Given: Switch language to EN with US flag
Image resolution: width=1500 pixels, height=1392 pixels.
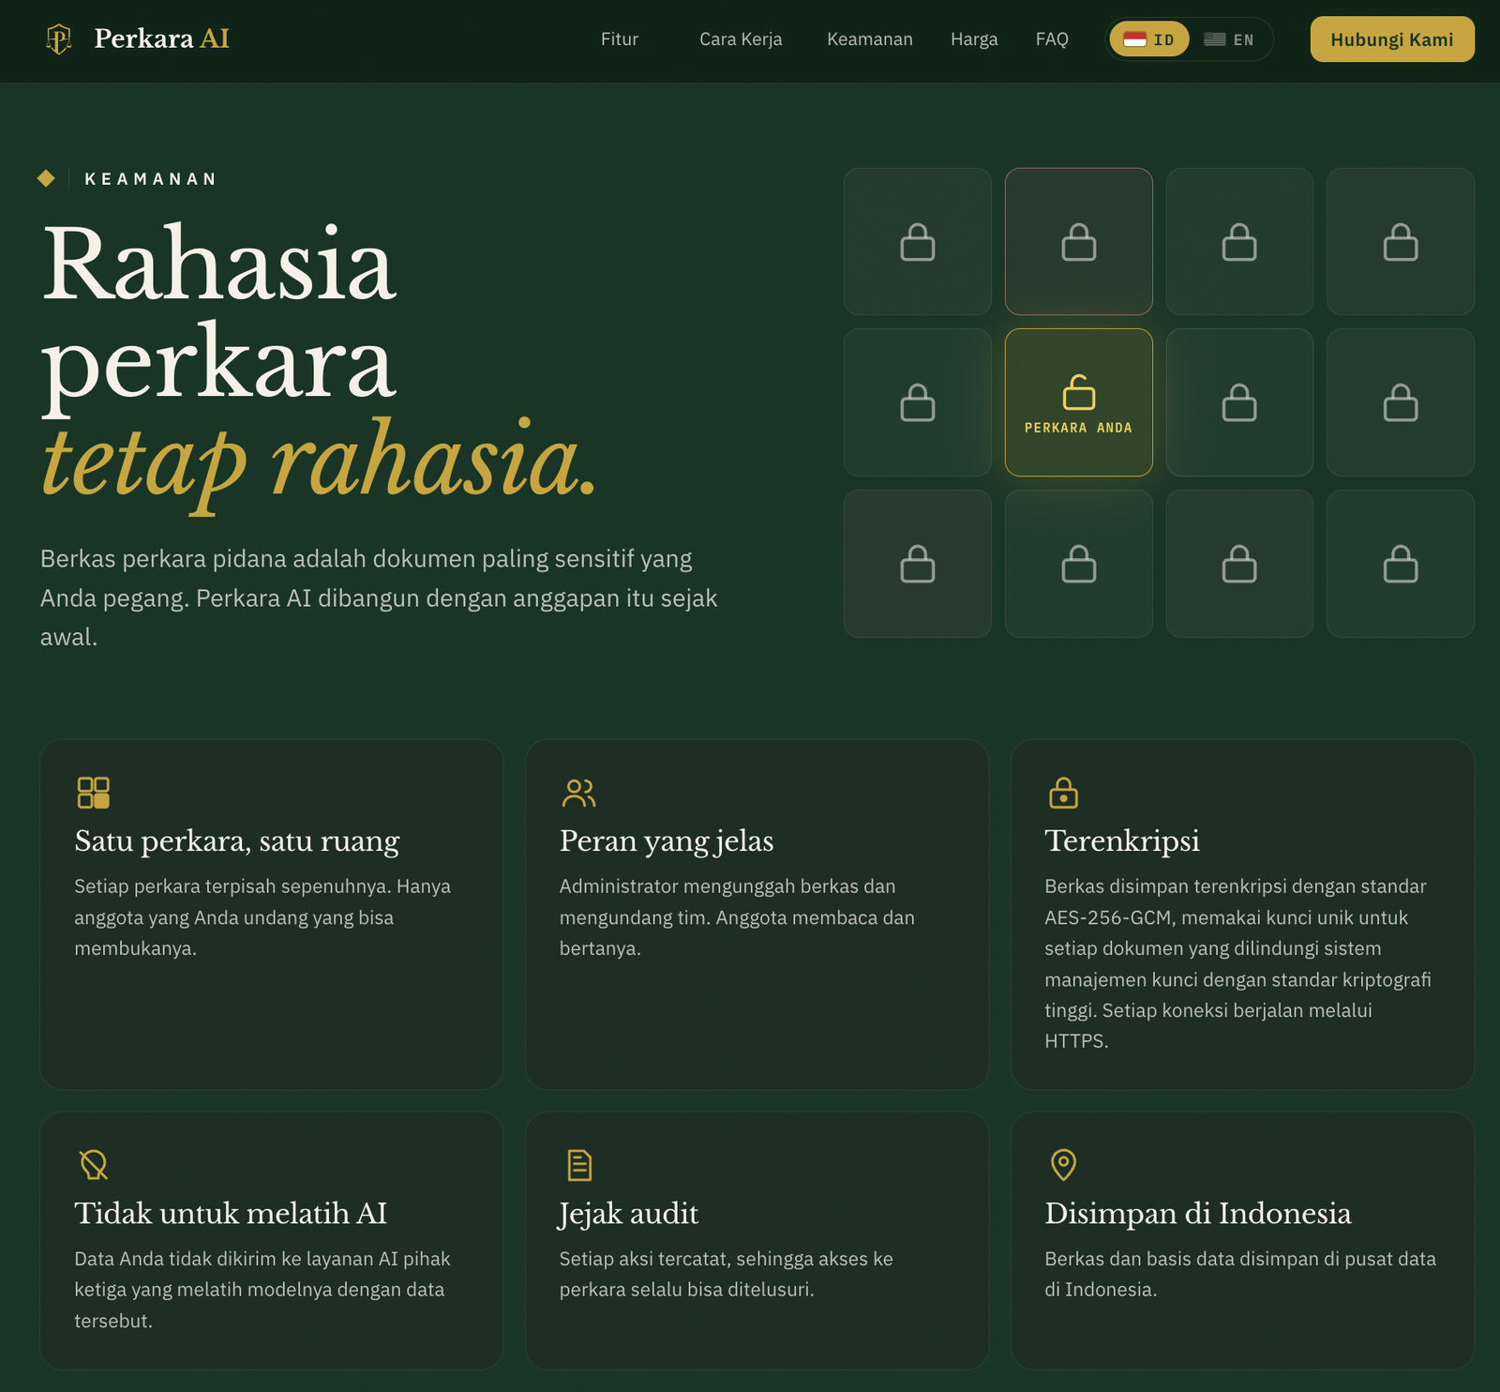Looking at the screenshot, I should [x=1229, y=39].
